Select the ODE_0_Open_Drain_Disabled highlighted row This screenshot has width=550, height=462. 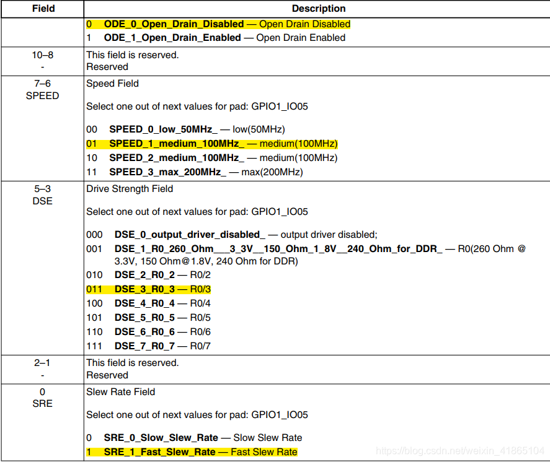coord(218,24)
